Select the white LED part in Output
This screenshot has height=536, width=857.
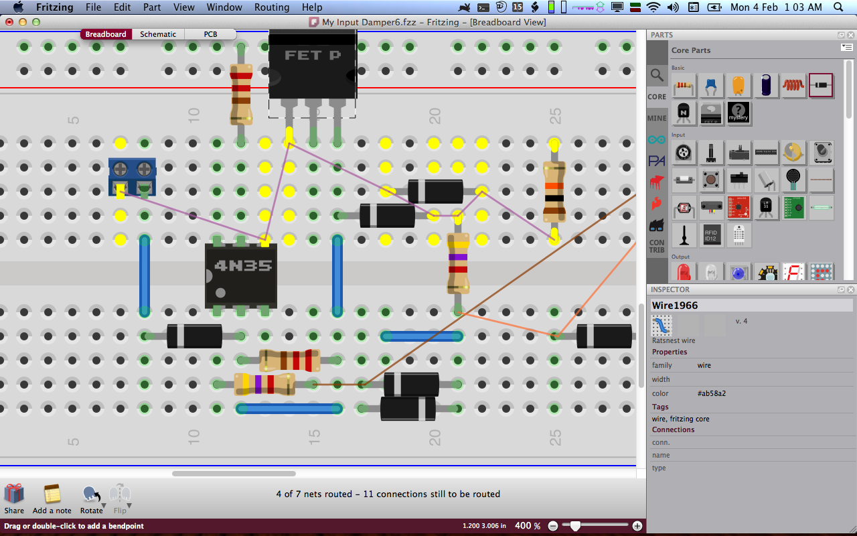(x=711, y=272)
